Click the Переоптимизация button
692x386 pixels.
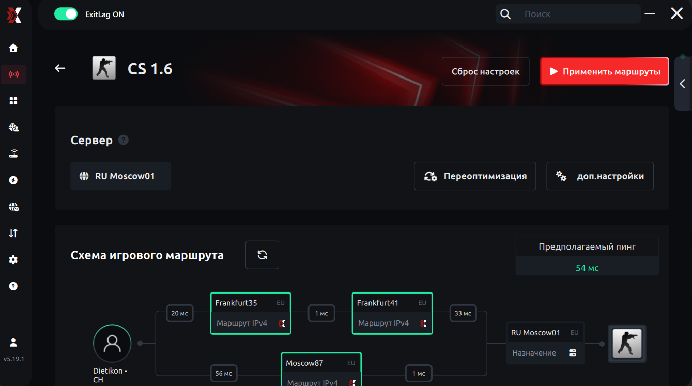point(474,176)
